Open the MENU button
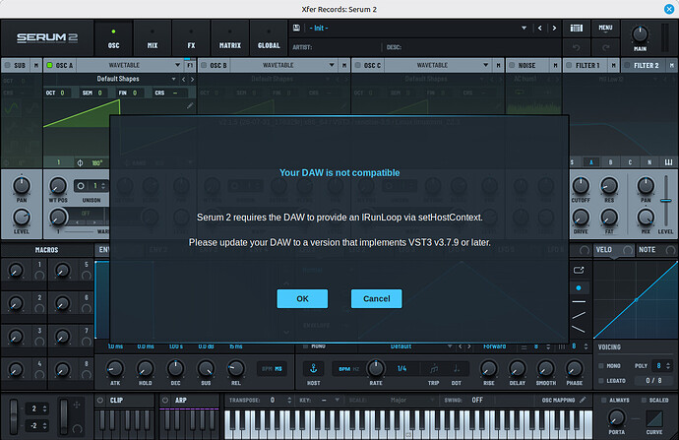Image resolution: width=679 pixels, height=440 pixels. click(605, 28)
